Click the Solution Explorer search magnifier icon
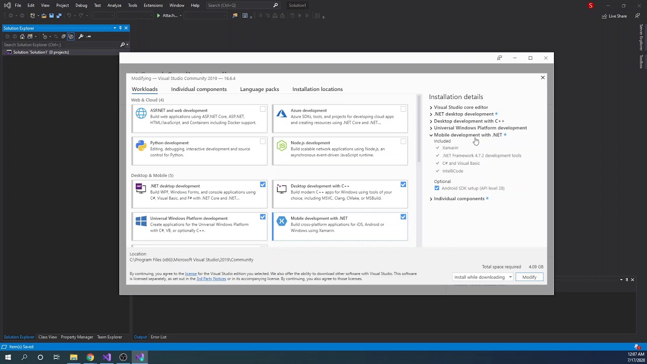Image resolution: width=647 pixels, height=364 pixels. pos(122,44)
